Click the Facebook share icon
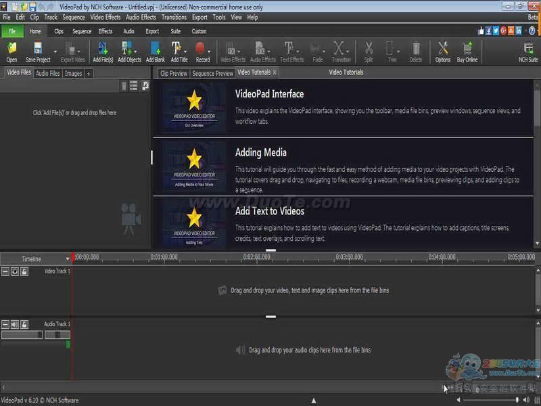 coord(488,31)
